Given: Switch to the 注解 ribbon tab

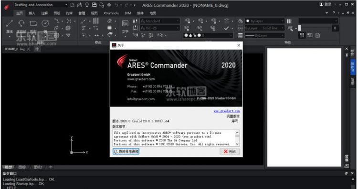Looking at the screenshot, I should 44,13.
